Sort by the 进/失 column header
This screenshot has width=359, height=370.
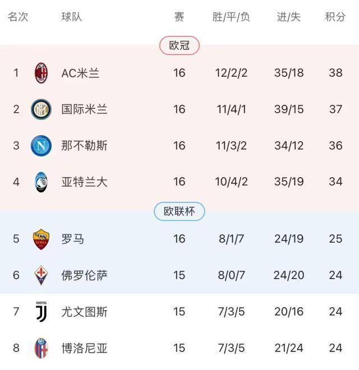tap(289, 17)
